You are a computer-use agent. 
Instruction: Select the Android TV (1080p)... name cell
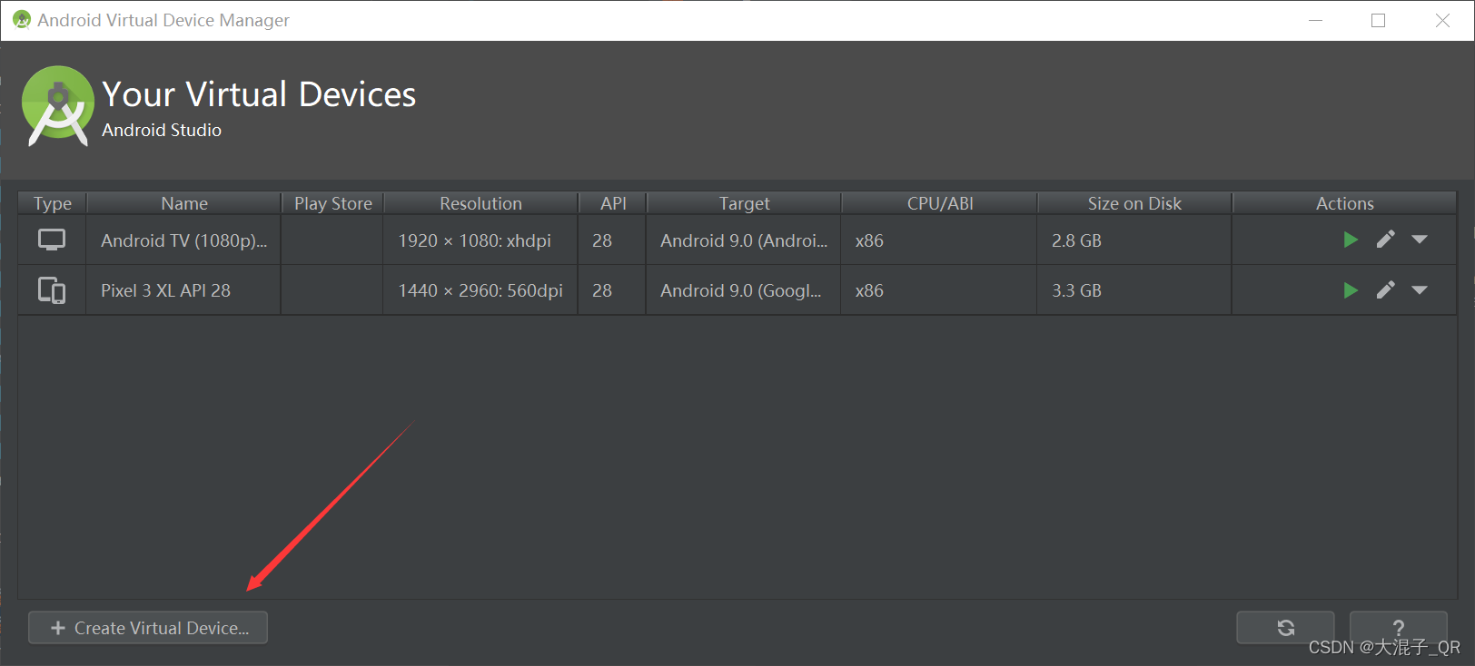tap(183, 240)
